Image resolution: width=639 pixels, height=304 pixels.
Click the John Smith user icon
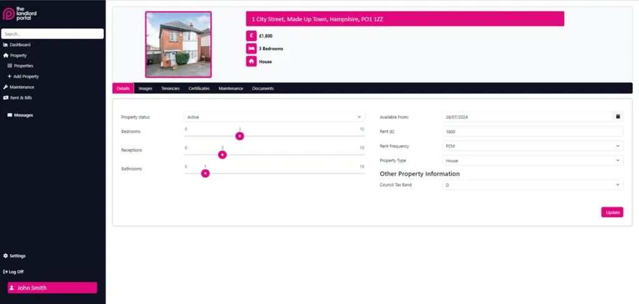coord(12,288)
